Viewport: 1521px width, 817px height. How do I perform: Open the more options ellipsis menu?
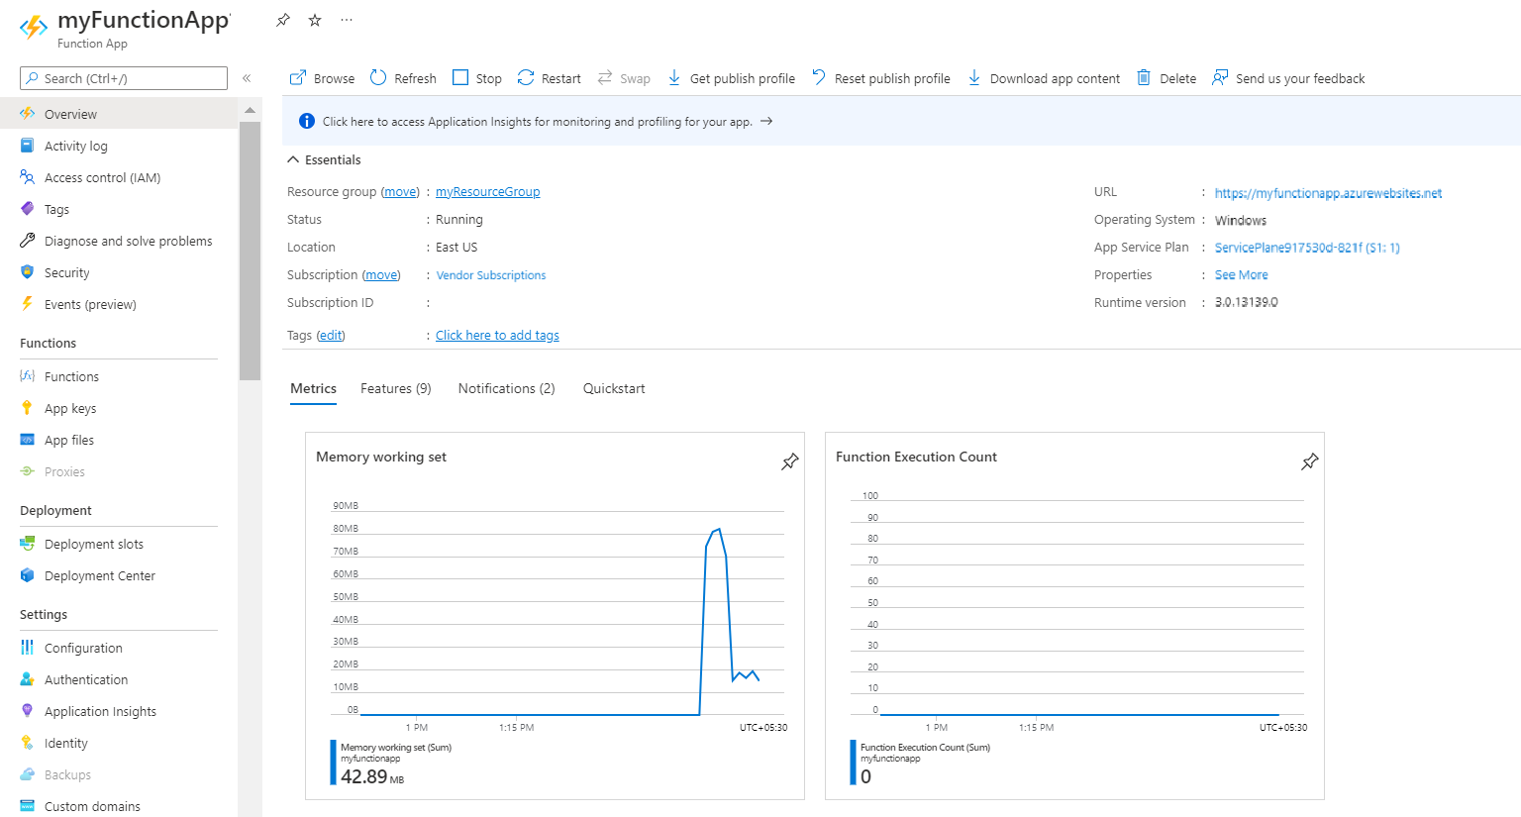[346, 20]
